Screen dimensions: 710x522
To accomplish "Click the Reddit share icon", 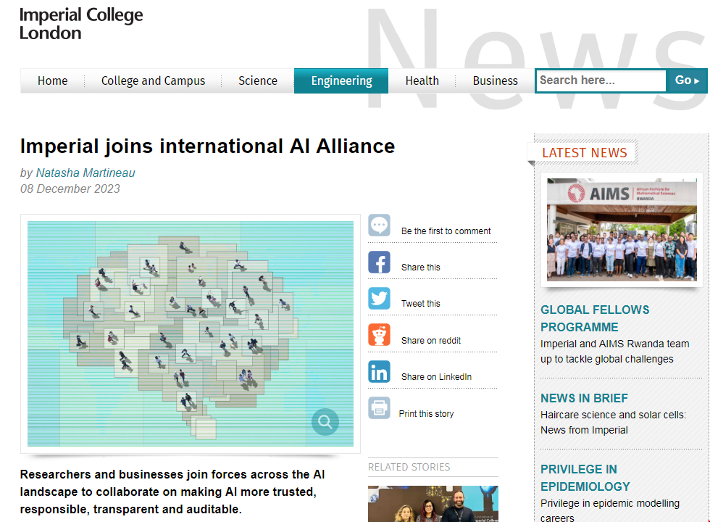I will (x=379, y=335).
